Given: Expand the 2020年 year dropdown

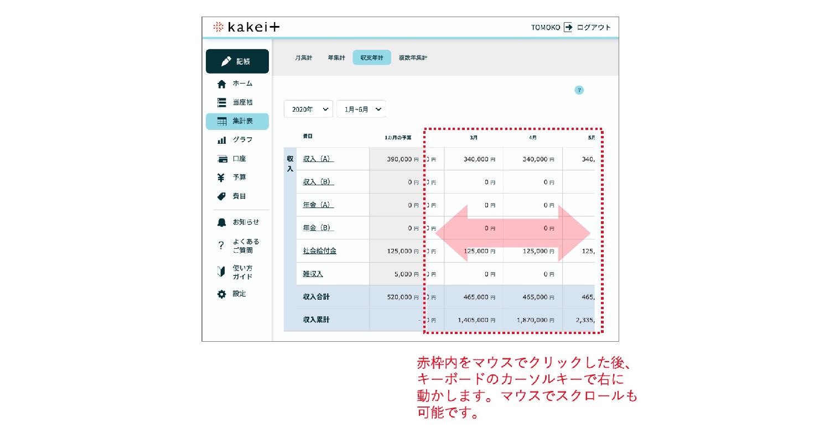Looking at the screenshot, I should [308, 109].
